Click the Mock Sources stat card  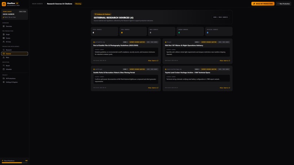(x=162, y=31)
